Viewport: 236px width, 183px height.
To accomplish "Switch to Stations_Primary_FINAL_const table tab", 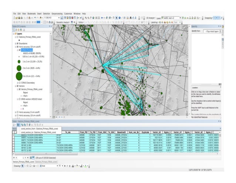I will [46, 162].
